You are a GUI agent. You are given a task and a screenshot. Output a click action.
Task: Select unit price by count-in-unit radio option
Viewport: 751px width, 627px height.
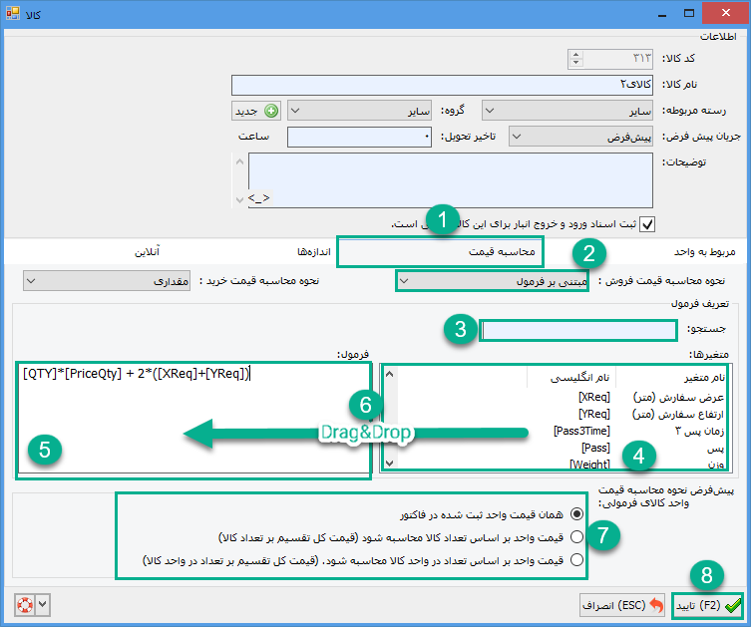(x=576, y=560)
